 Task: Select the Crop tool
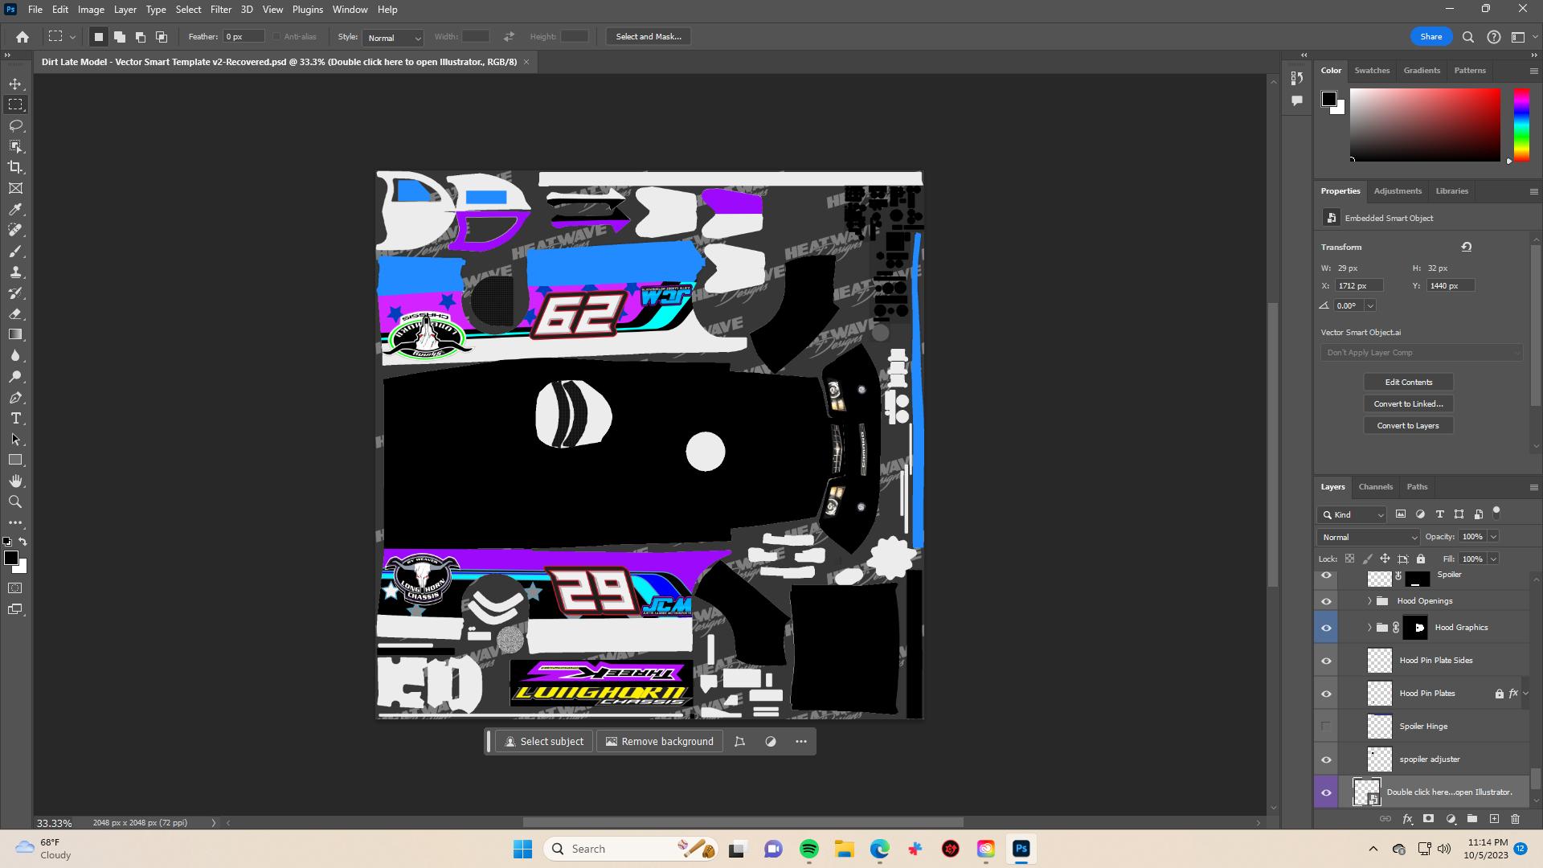coord(15,167)
